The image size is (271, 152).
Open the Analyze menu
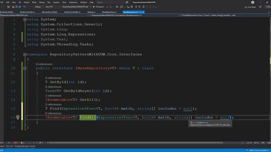pyautogui.click(x=56, y=2)
